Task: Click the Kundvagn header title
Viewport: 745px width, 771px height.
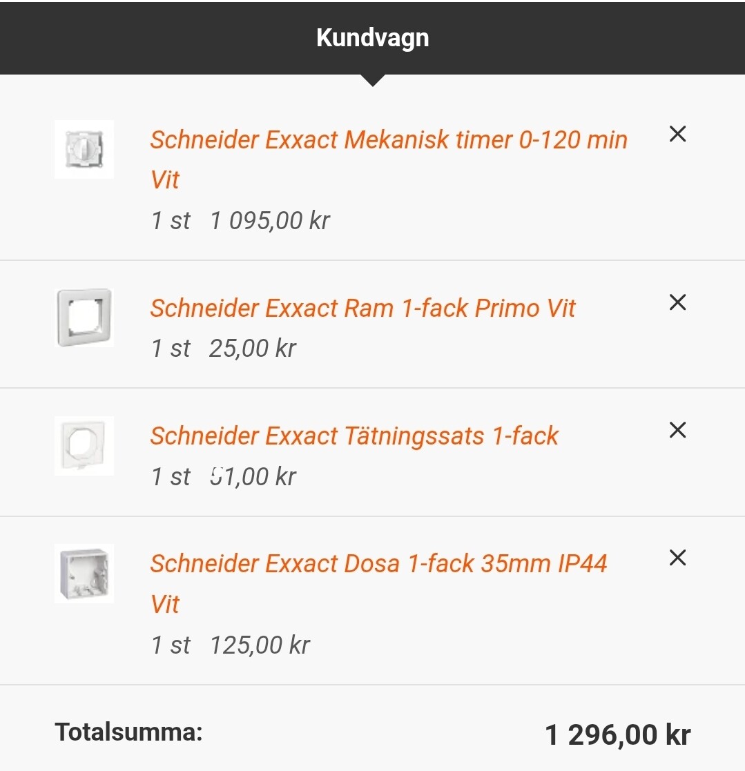Action: tap(372, 37)
